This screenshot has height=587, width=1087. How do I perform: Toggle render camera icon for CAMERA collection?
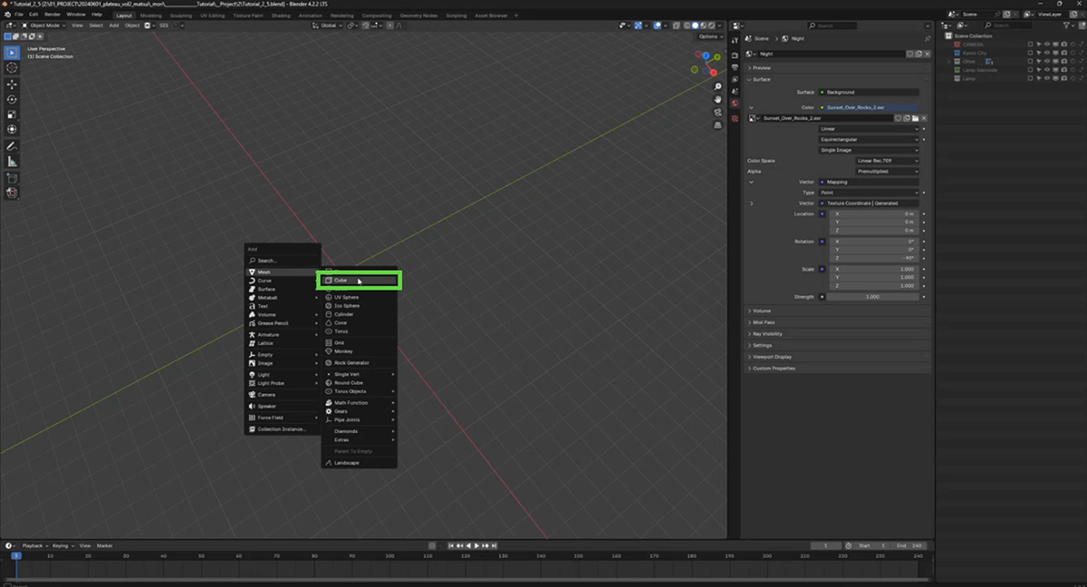coord(1063,44)
